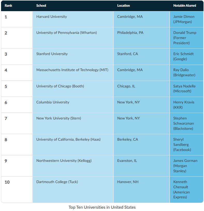Select the Henry Kravis (KKR) cell
204x211 pixels.
coord(186,105)
